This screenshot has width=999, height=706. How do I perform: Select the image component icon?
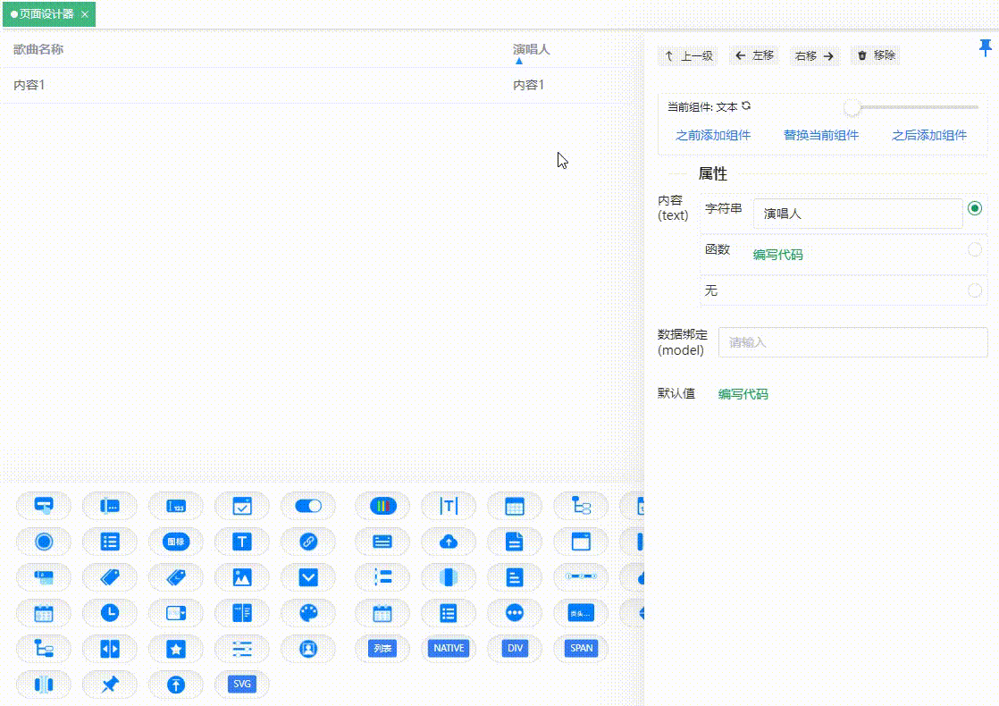click(241, 577)
